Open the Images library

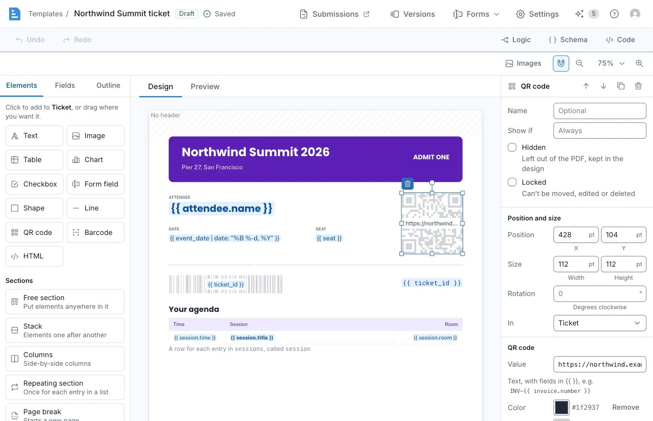click(x=523, y=63)
